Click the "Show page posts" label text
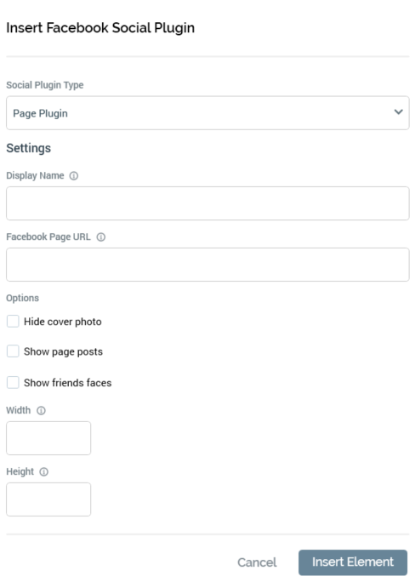 click(x=64, y=351)
